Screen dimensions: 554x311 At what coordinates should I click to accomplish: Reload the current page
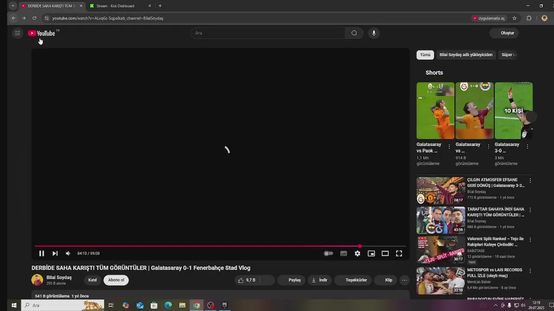coord(34,18)
